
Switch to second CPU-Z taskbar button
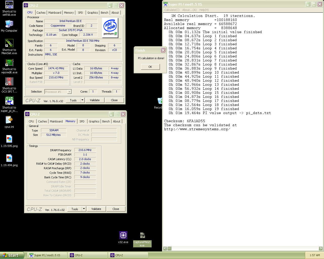coord(128,255)
